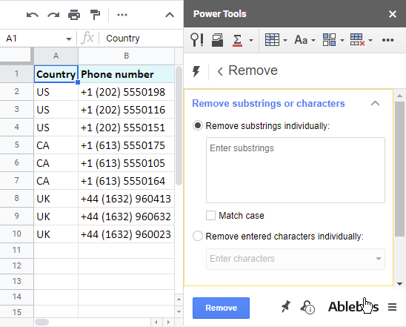Click the lightning bolt recent tools icon

[196, 71]
